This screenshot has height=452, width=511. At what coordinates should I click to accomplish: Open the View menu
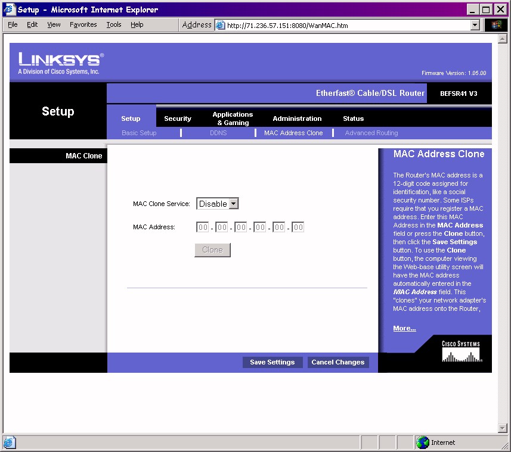pos(54,25)
